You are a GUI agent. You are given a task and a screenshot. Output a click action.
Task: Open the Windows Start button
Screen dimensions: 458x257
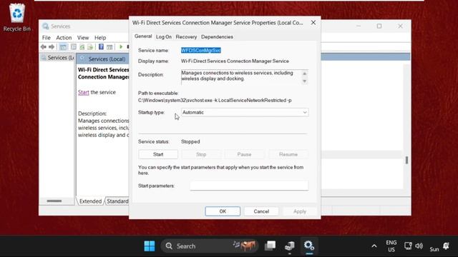tap(150, 246)
